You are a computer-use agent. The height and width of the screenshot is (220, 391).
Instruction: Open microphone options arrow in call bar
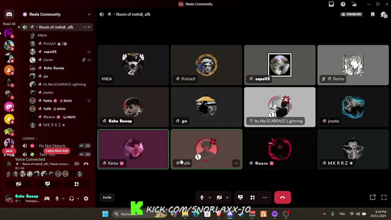point(210,197)
